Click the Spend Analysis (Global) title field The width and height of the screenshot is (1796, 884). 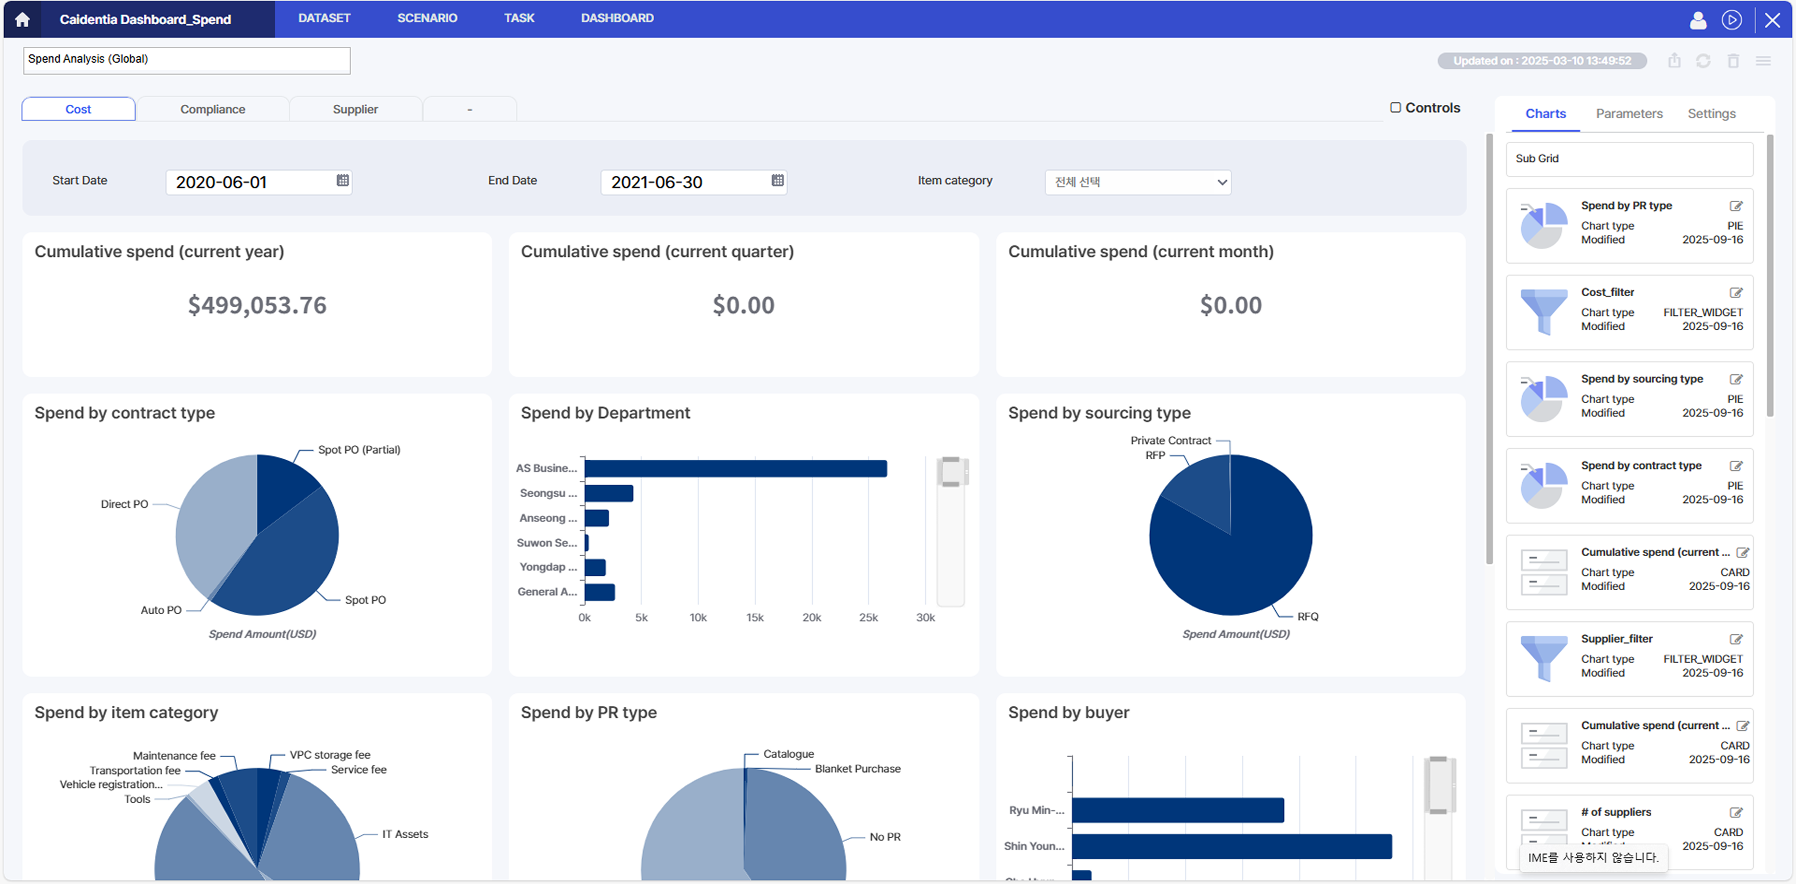coord(186,60)
